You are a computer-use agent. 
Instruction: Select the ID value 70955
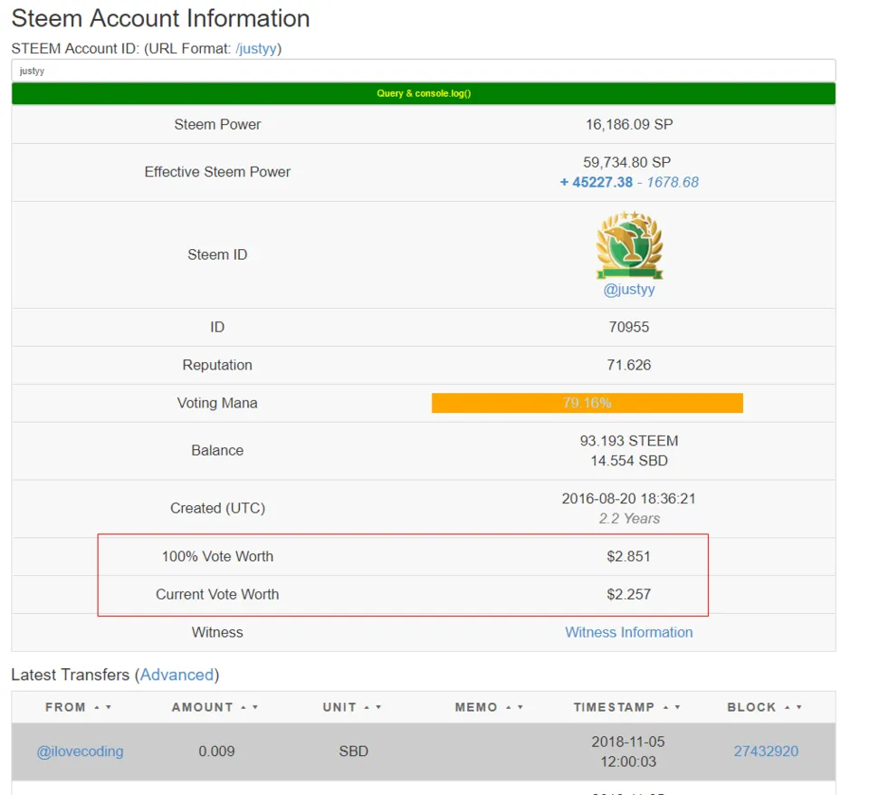(x=629, y=327)
